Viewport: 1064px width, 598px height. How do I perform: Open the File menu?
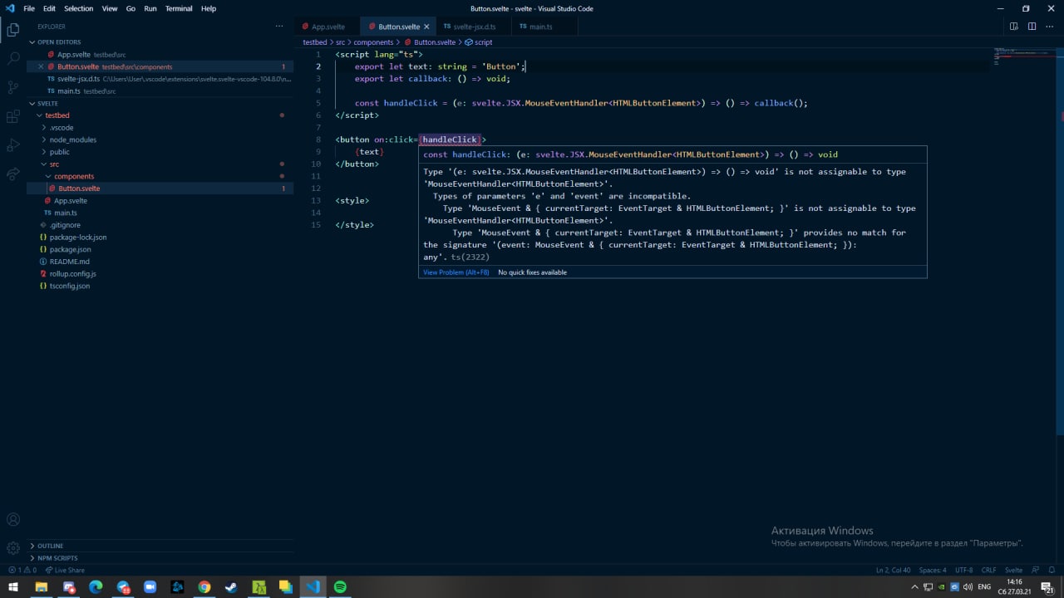click(x=29, y=8)
